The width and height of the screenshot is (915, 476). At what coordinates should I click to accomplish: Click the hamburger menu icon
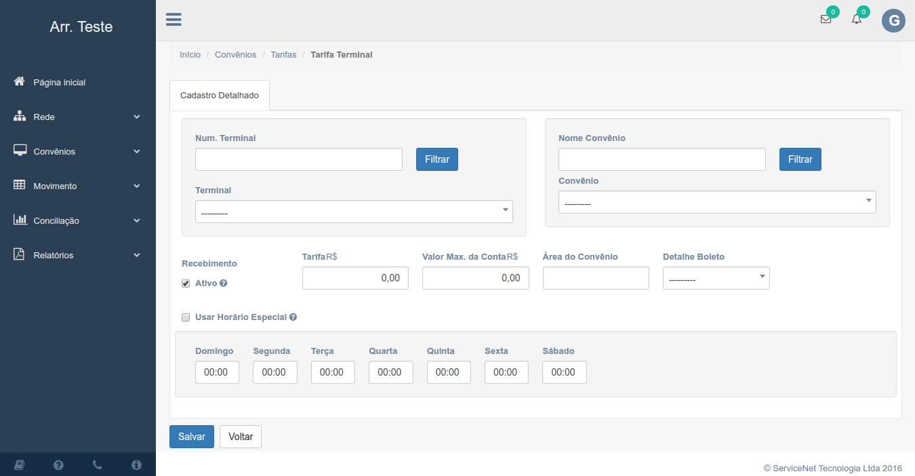click(x=174, y=20)
